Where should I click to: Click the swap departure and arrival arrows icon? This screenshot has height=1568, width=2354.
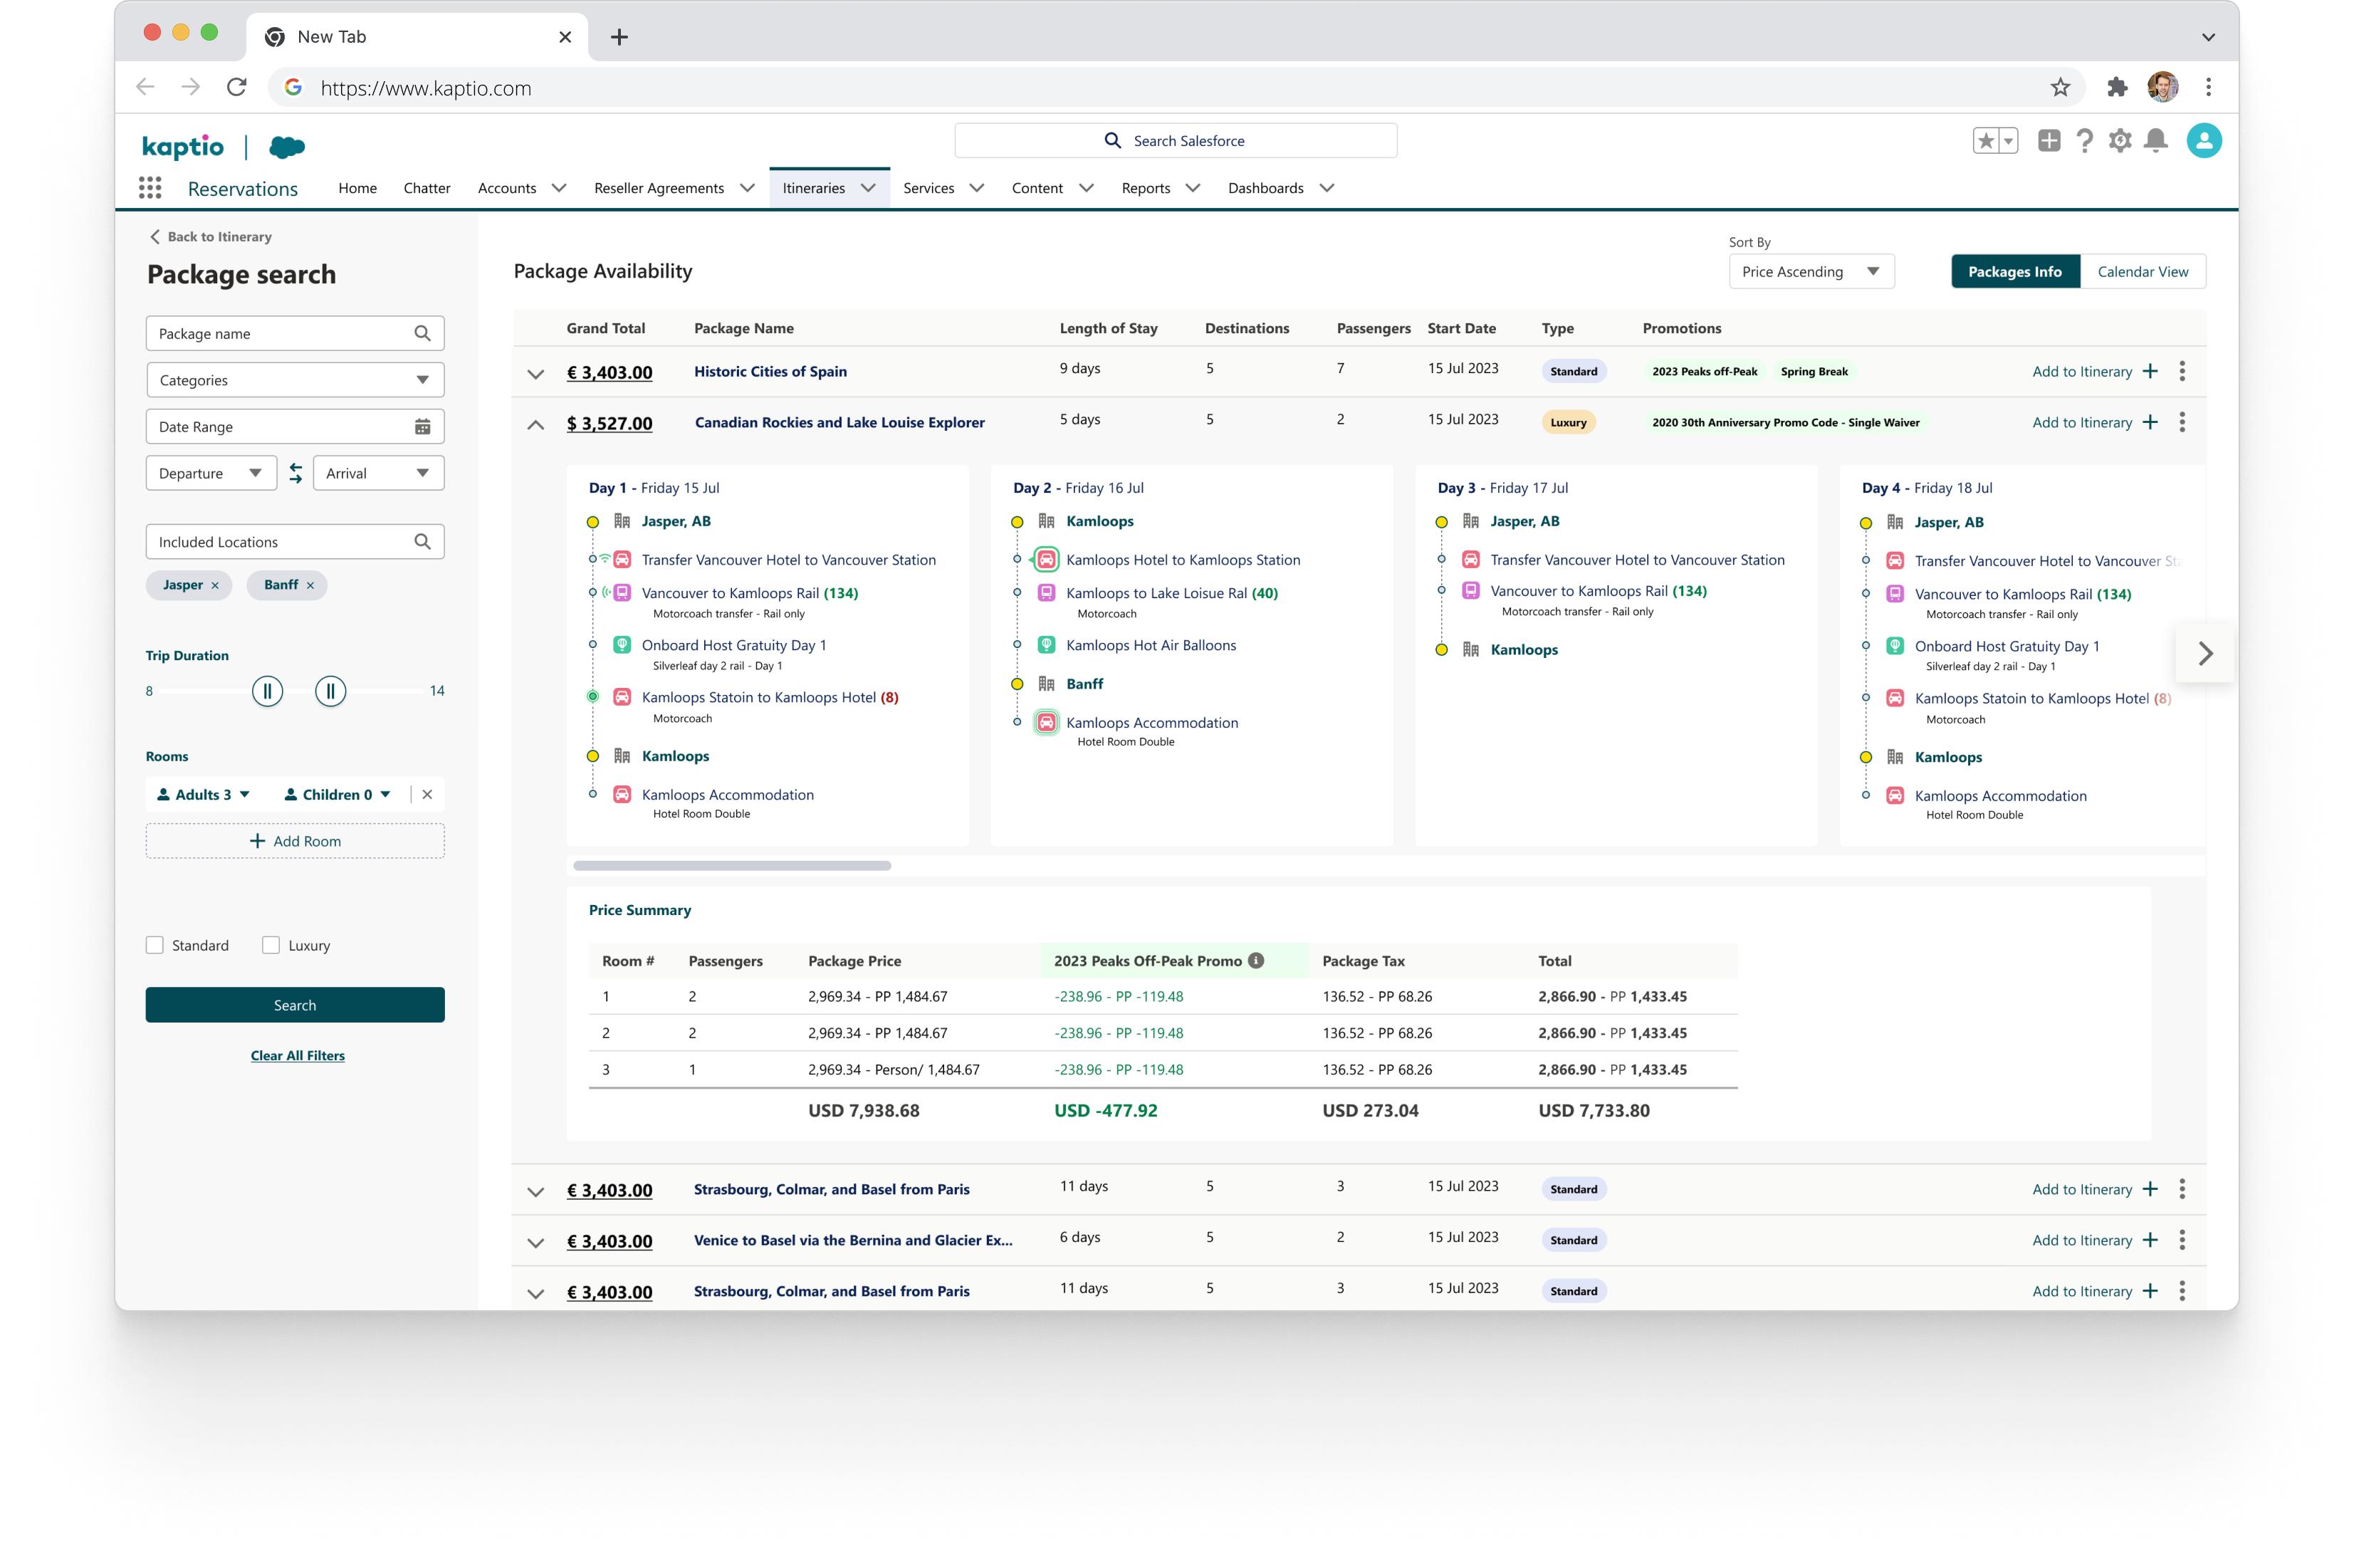coord(296,473)
